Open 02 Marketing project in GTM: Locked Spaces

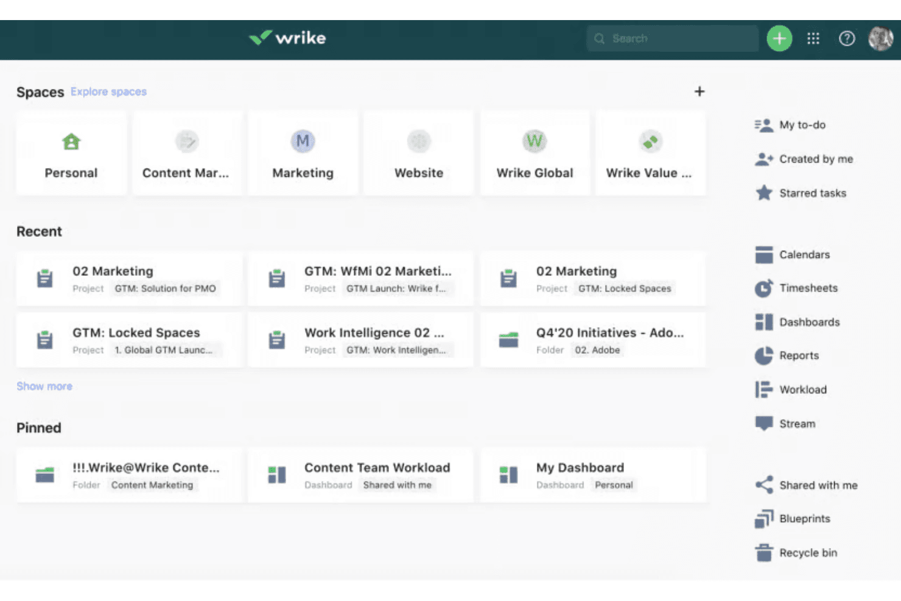[593, 279]
